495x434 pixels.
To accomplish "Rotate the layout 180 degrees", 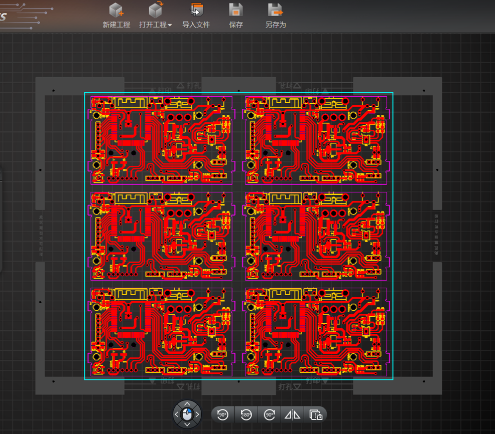I will pos(246,414).
